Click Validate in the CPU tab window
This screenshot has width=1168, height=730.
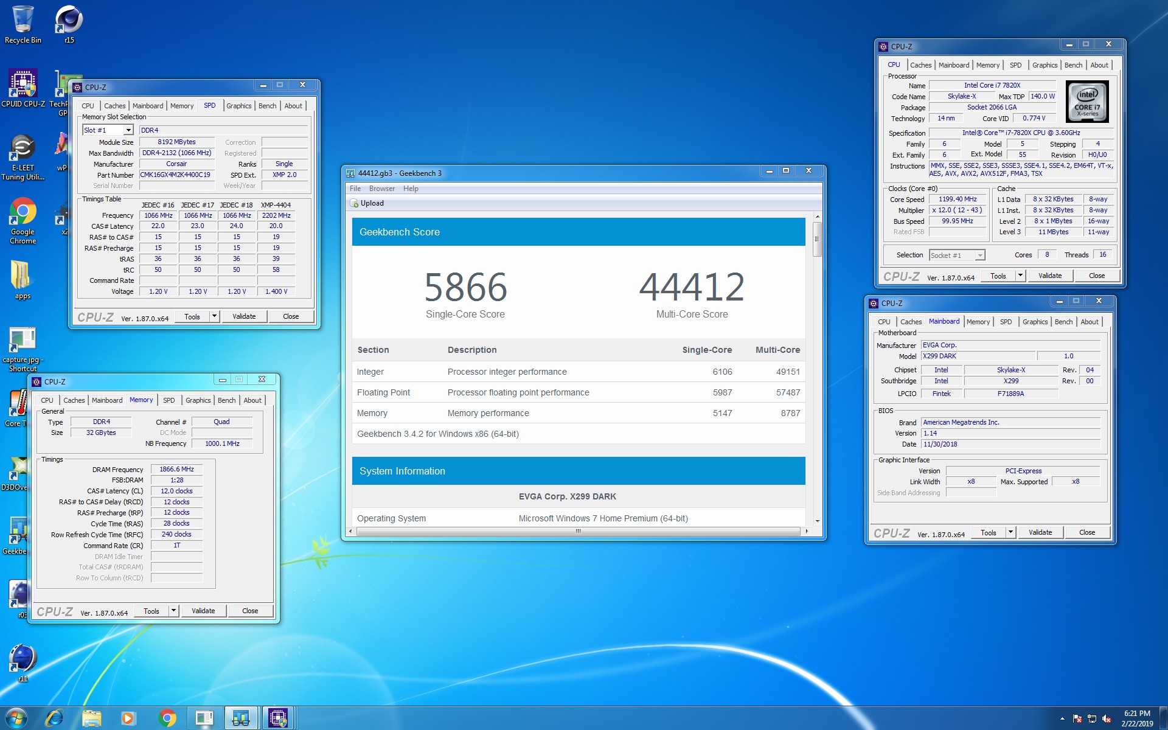[x=1050, y=276]
